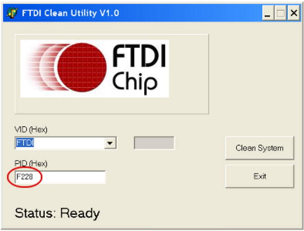The image size is (304, 231).
Task: Click the FTDI Clean Utility V1.0 title text
Action: pyautogui.click(x=70, y=13)
